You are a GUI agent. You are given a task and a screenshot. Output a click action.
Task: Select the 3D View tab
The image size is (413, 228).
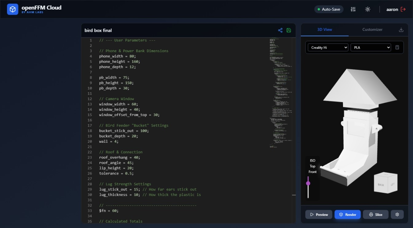tap(325, 30)
